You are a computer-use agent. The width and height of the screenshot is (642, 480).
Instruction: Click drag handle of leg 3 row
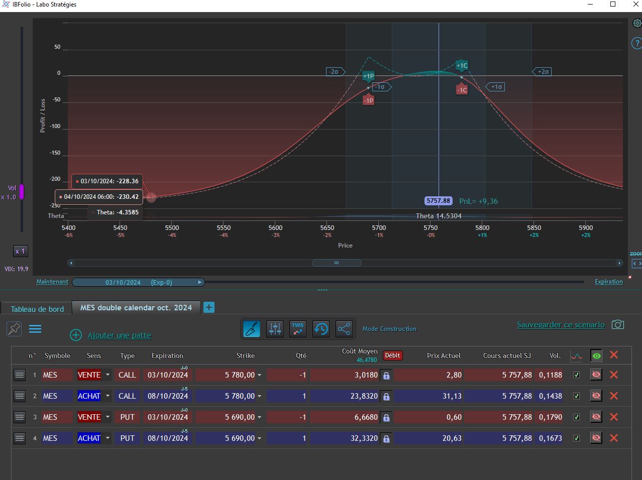coord(20,417)
